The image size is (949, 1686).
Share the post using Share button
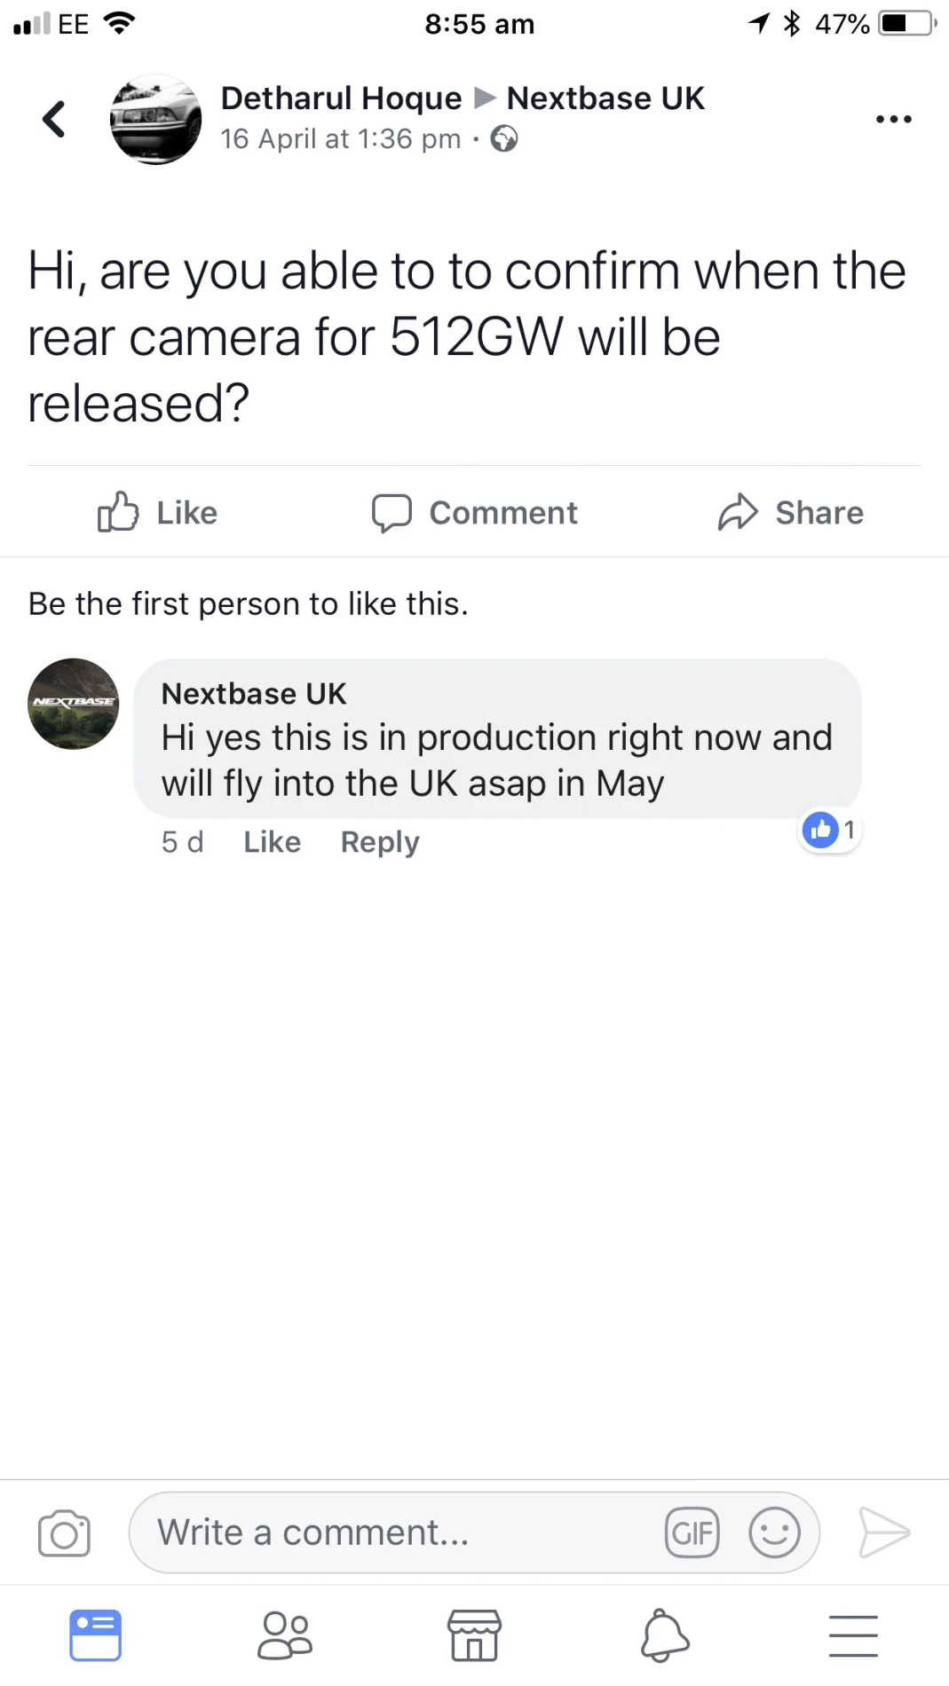click(791, 513)
